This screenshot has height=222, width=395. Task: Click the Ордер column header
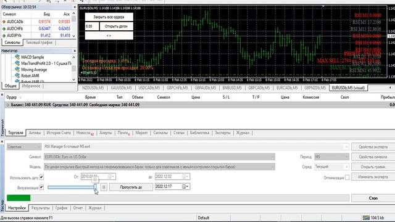click(12, 97)
